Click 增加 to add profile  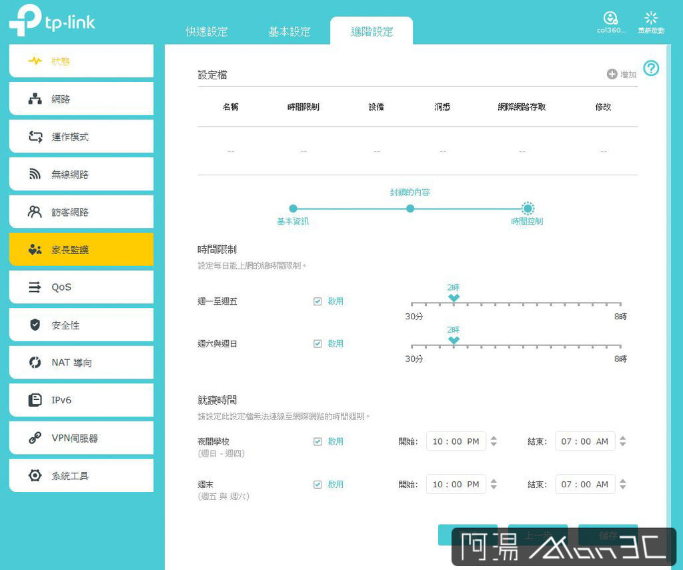[x=628, y=75]
